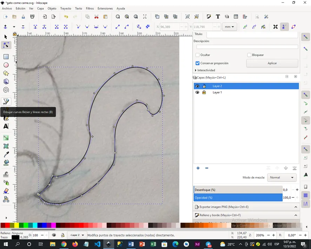Open the Trayecto menu
This screenshot has width=311, height=249.
click(66, 8)
